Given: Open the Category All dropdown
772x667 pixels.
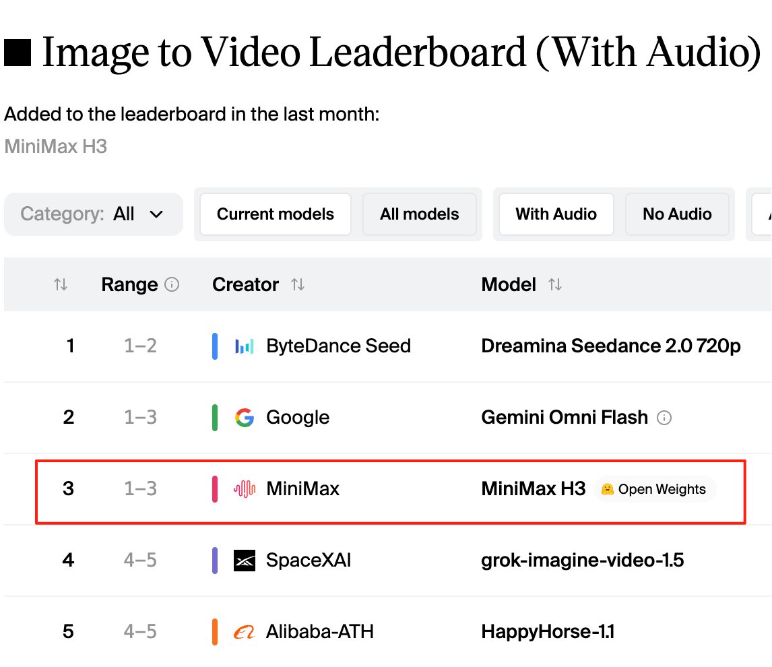Looking at the screenshot, I should (93, 214).
